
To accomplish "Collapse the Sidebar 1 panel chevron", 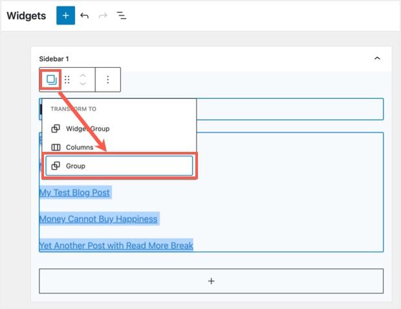I will pos(377,58).
